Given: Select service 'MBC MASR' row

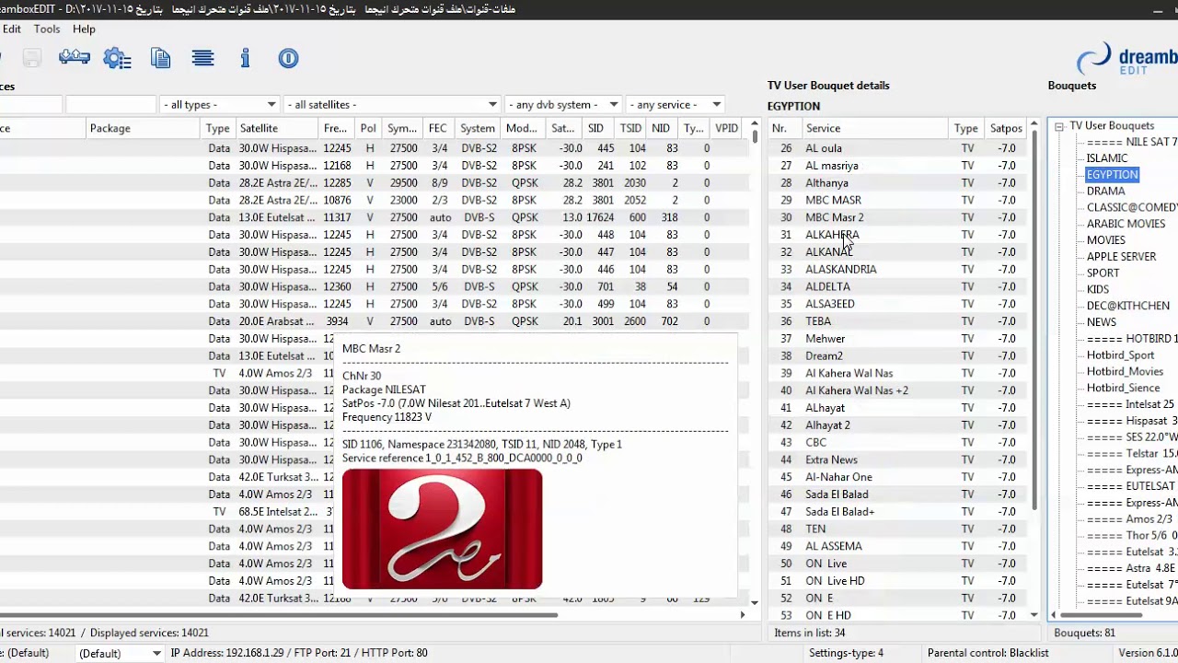Looking at the screenshot, I should point(897,200).
